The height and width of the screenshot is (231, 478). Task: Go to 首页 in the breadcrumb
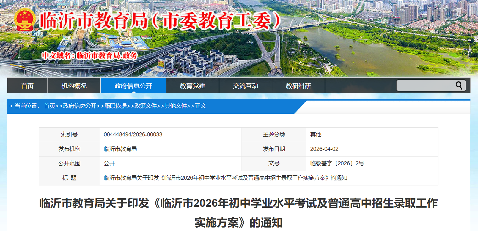click(x=49, y=106)
